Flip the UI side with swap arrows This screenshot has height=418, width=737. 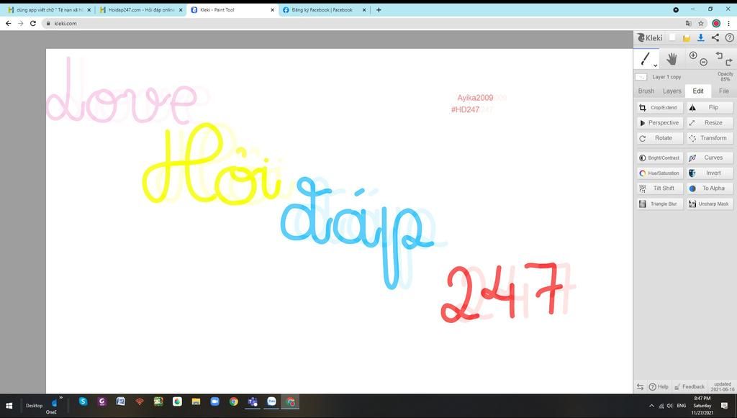point(640,386)
